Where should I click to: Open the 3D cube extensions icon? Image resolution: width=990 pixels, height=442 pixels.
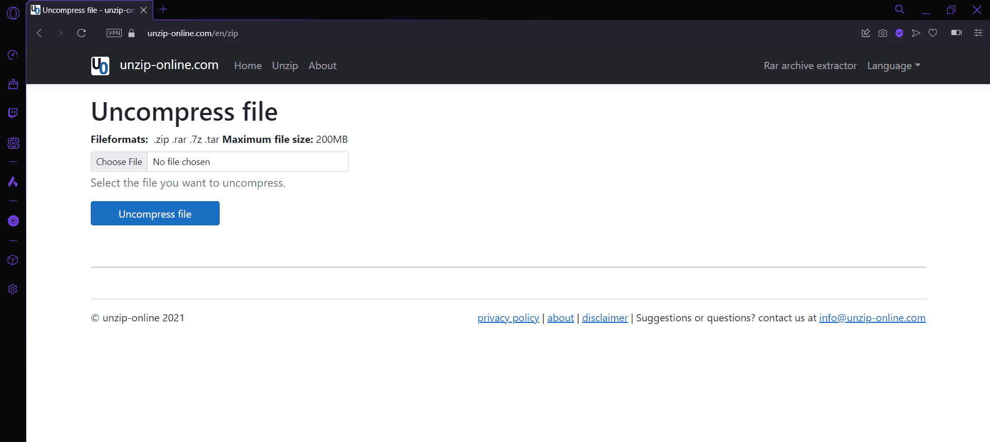click(13, 260)
